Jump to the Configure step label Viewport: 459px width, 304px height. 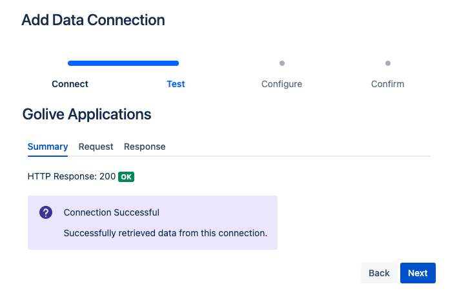click(x=281, y=84)
